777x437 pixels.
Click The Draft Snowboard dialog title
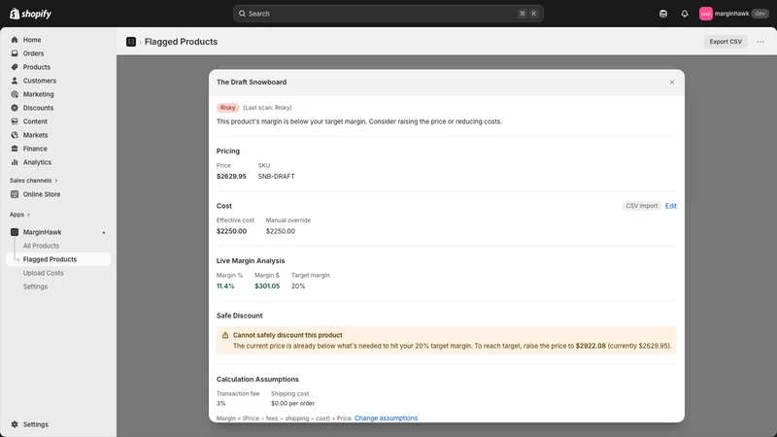(252, 83)
